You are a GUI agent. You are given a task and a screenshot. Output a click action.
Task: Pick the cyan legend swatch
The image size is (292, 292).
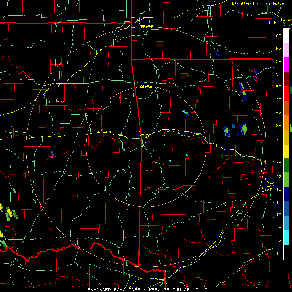pos(286,238)
